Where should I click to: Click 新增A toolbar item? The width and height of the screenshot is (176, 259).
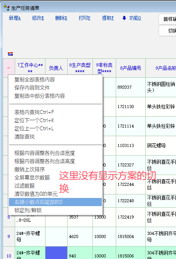pos(15,18)
